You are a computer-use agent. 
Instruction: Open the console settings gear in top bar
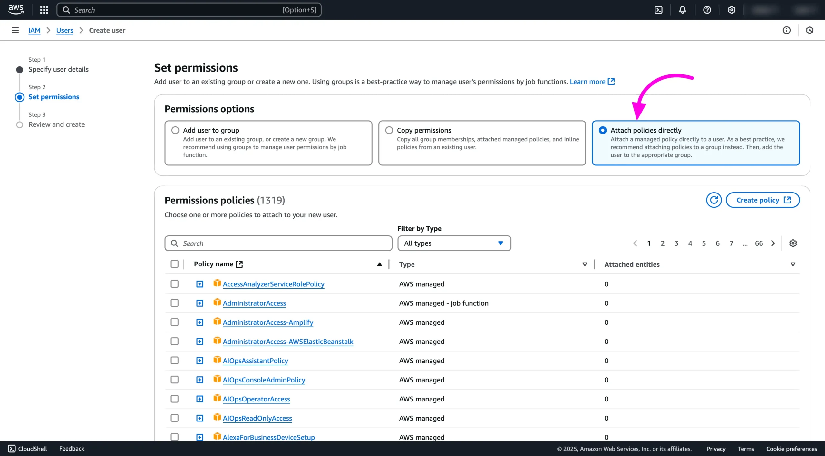[x=732, y=10]
